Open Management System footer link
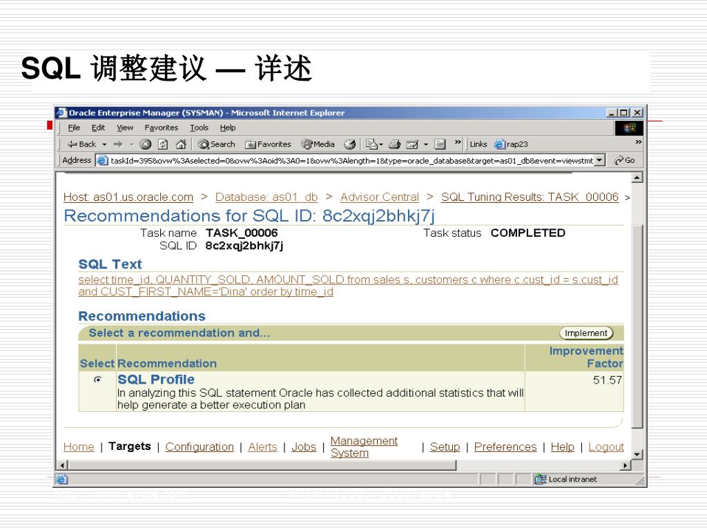This screenshot has height=530, width=707. tap(364, 447)
